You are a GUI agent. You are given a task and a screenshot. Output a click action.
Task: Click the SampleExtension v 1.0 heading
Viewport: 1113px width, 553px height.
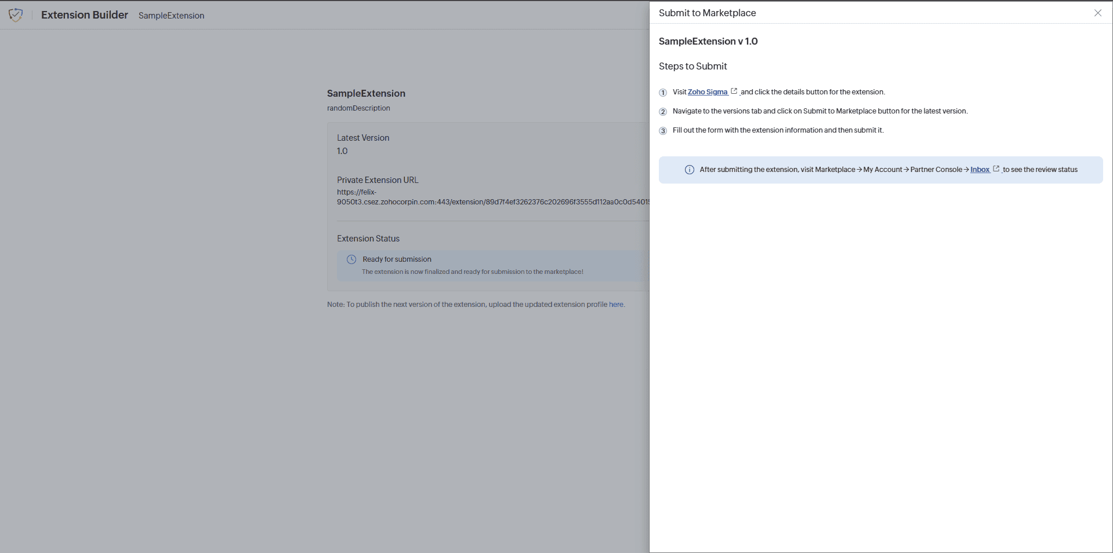click(x=708, y=41)
